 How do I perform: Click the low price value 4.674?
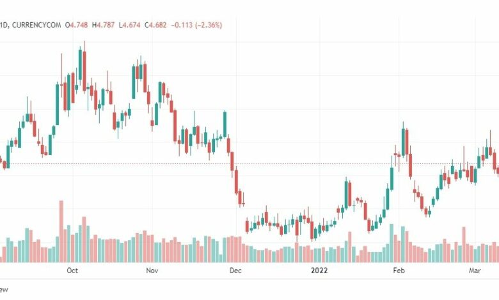(x=131, y=25)
